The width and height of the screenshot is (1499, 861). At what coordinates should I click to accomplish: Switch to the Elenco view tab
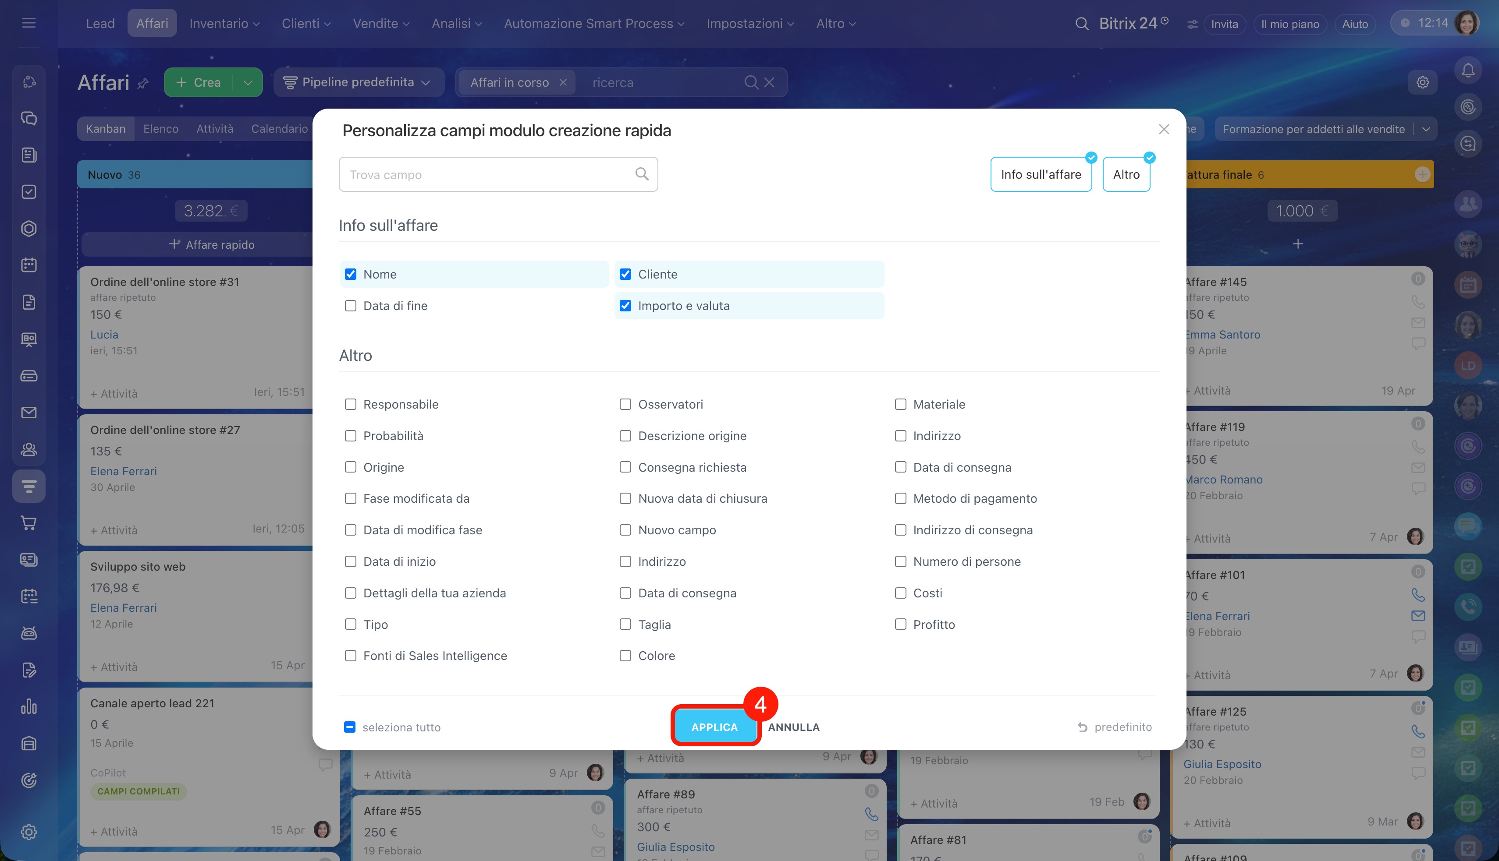[160, 128]
